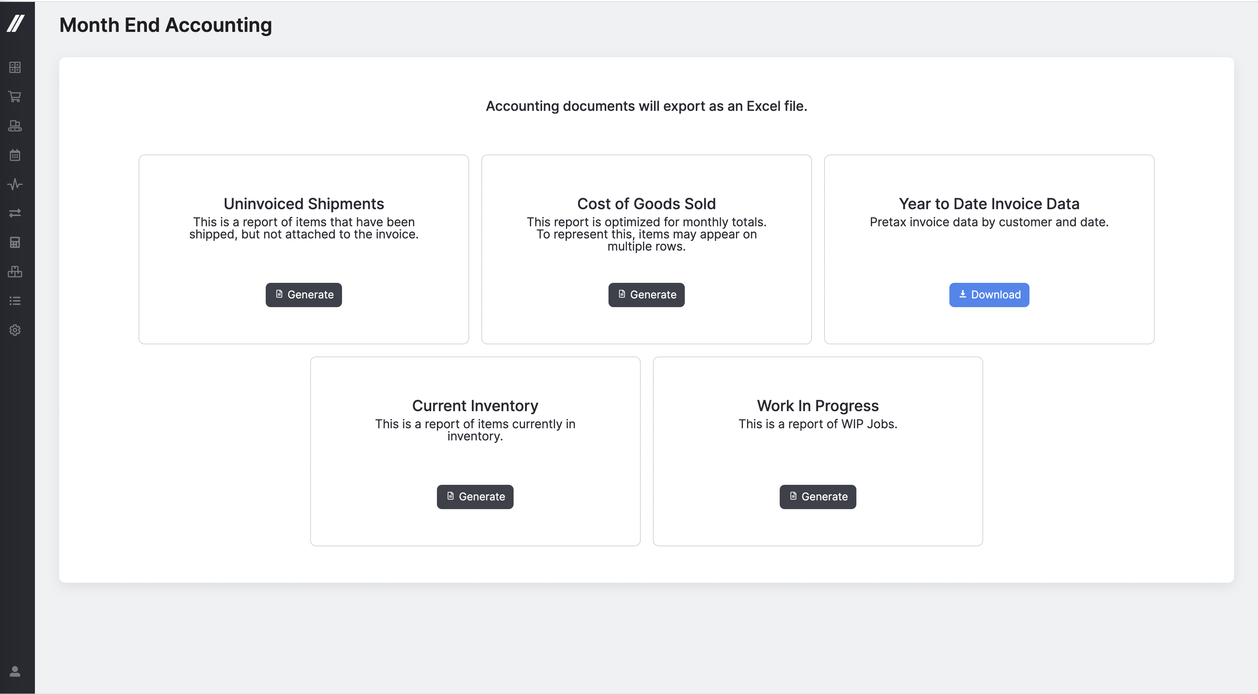This screenshot has width=1258, height=694.
Task: Open the activity pulse sidebar icon
Action: (x=15, y=184)
